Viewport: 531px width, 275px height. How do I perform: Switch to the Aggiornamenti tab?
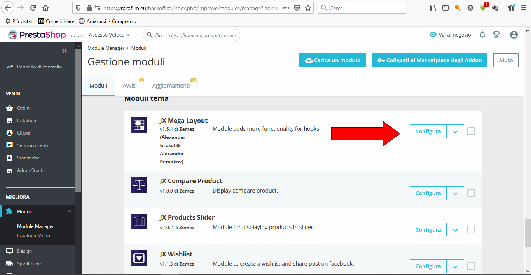pyautogui.click(x=171, y=86)
